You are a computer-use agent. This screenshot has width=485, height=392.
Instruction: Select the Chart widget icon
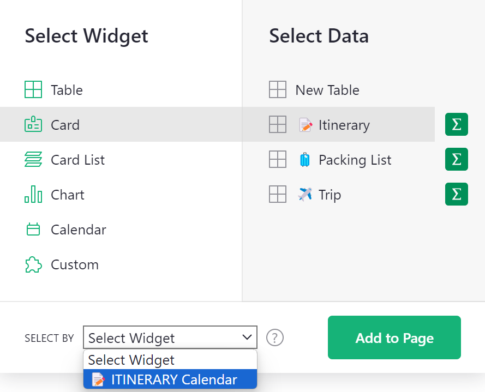coord(33,195)
